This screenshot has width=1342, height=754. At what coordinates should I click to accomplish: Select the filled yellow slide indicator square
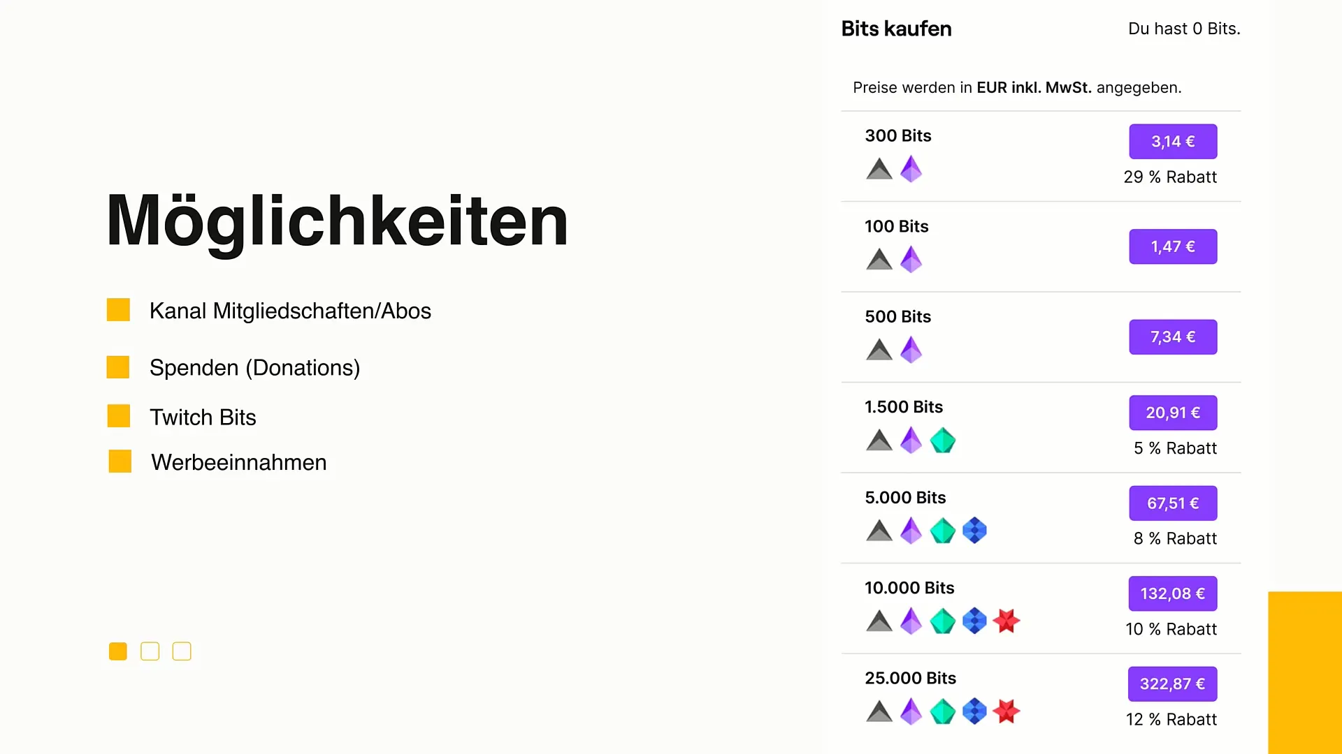pos(118,651)
